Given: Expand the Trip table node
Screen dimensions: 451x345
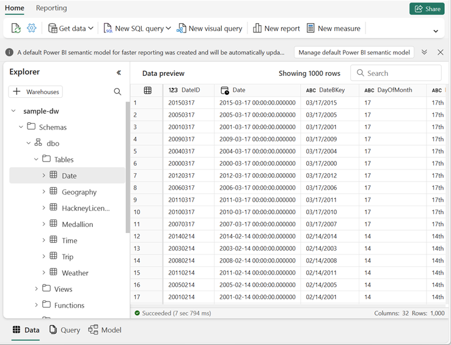Looking at the screenshot, I should [44, 256].
